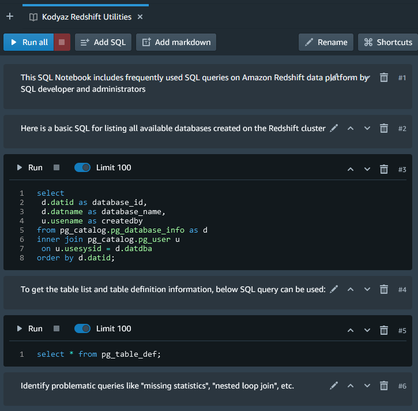Open the Shortcuts list
Screen dimensions: 418x411
click(x=388, y=42)
